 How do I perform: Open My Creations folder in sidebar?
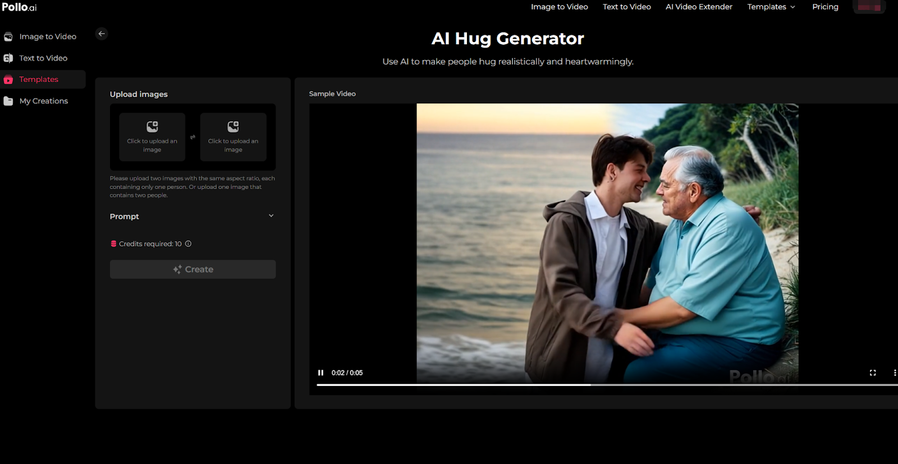point(43,101)
